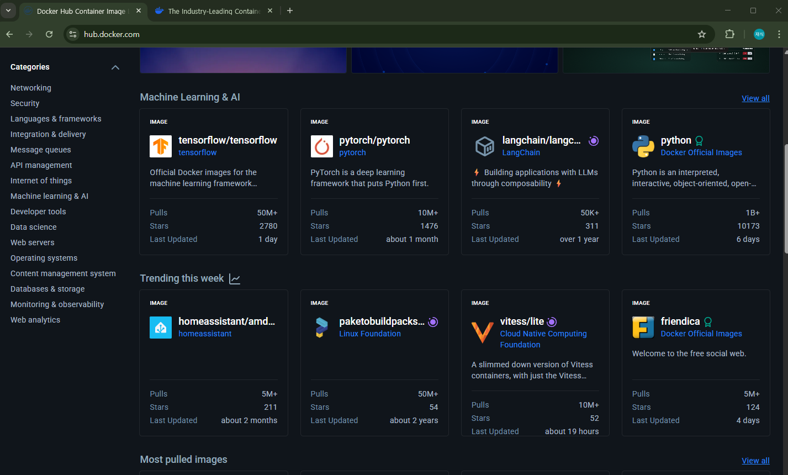Select Machine learning & AI sidebar category
The height and width of the screenshot is (475, 788).
[x=49, y=196]
